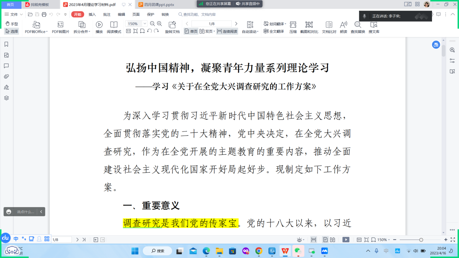
Task: Go to next page using toolbar arrow
Action: click(x=236, y=24)
